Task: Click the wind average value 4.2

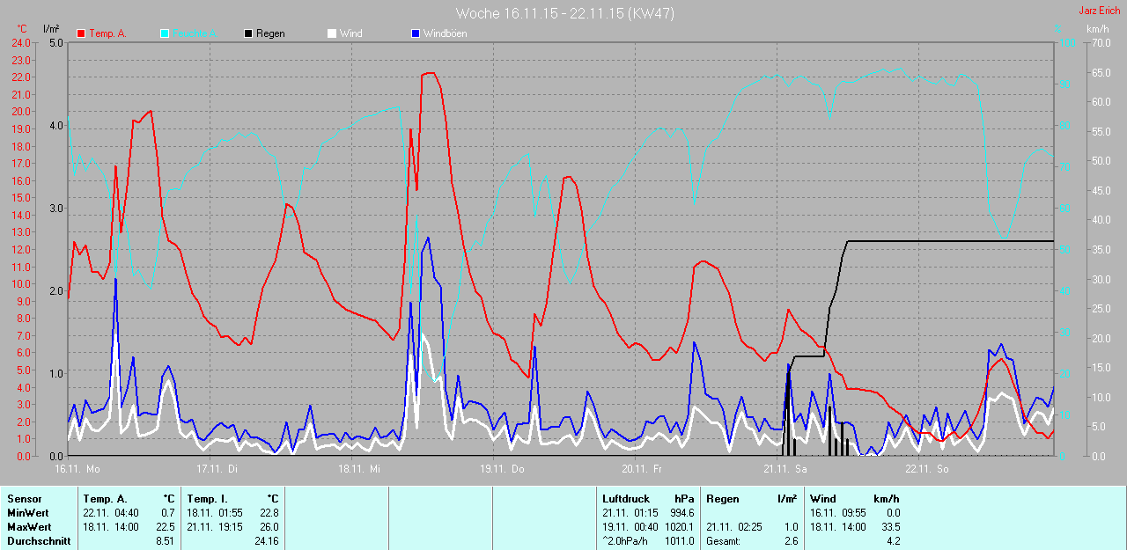Action: tap(892, 541)
